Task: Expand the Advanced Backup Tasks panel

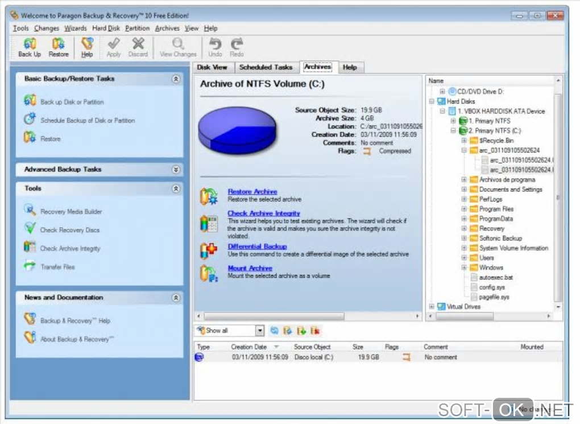Action: [176, 170]
